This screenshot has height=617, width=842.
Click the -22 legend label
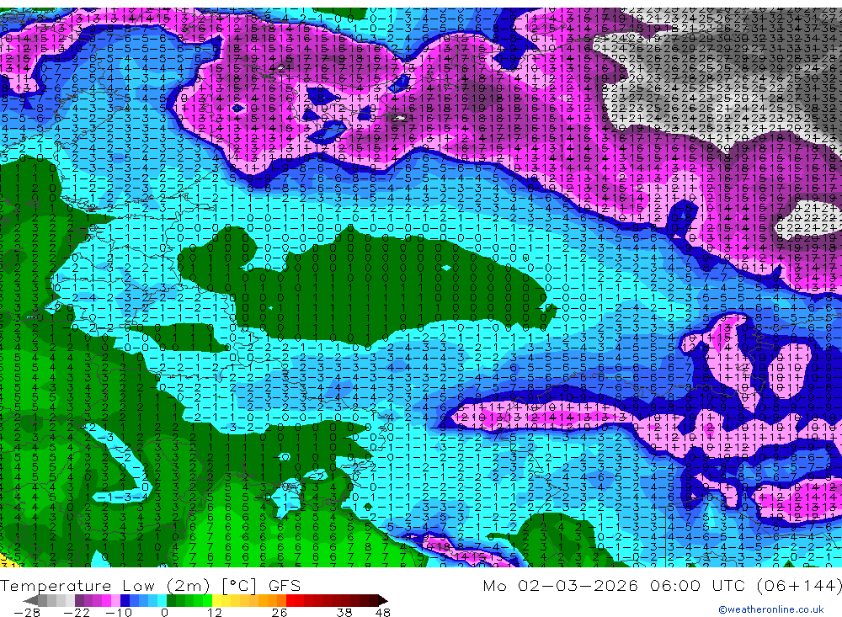pos(77,612)
